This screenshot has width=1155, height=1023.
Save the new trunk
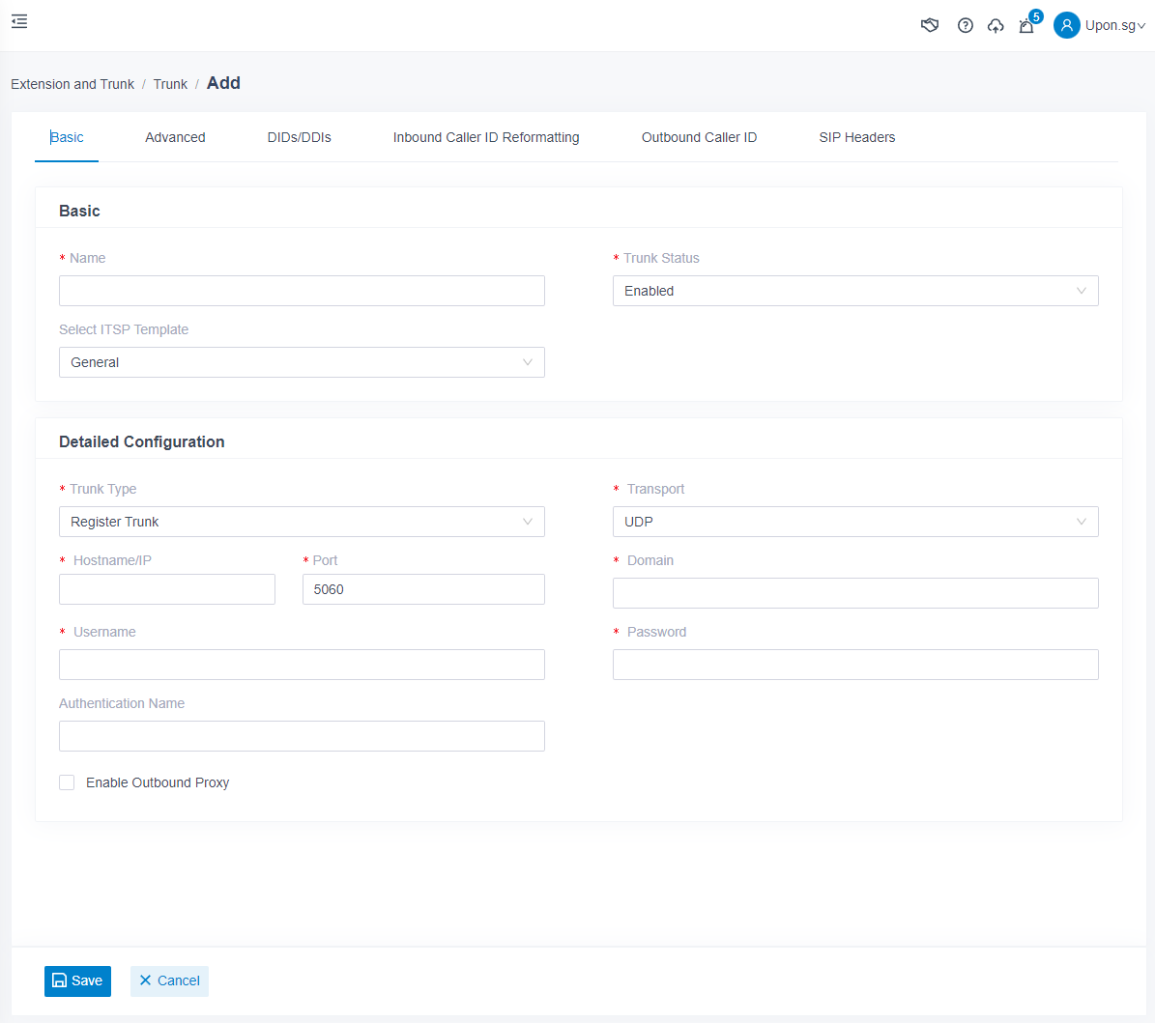pyautogui.click(x=77, y=980)
